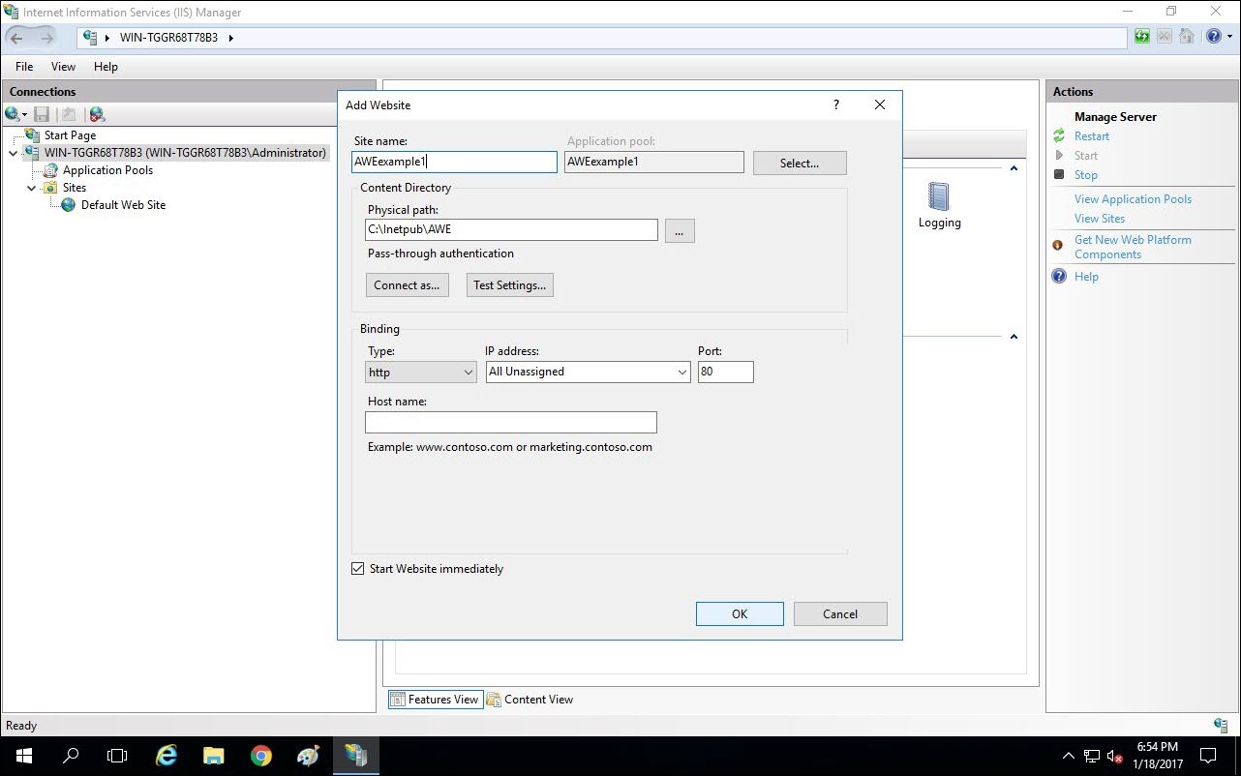Collapse the second feature group chevron
The width and height of the screenshot is (1241, 776).
tap(1014, 337)
